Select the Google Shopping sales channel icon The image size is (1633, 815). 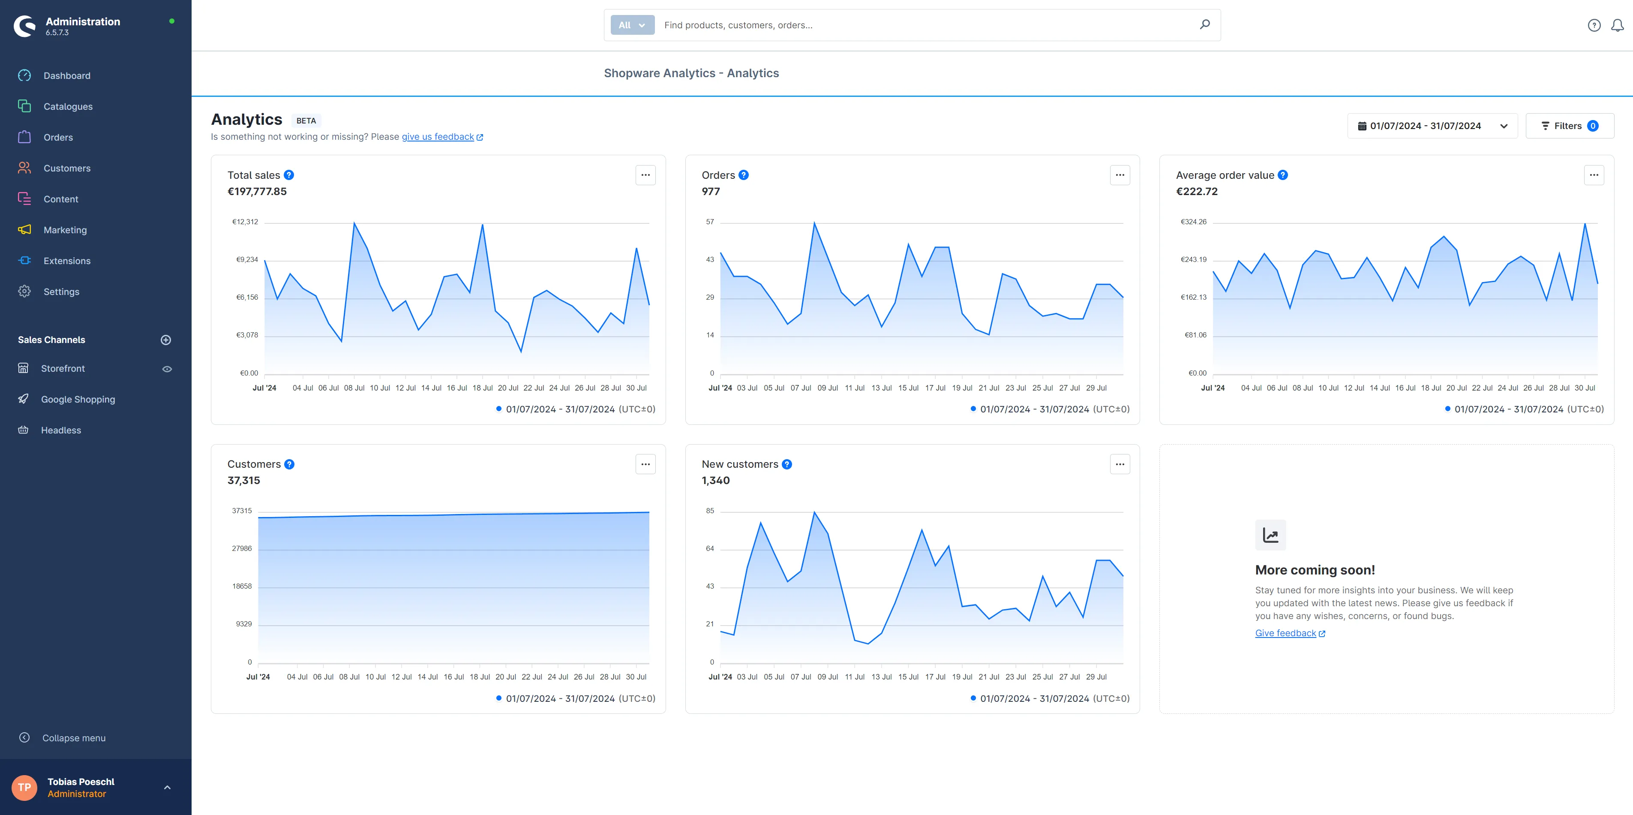click(x=24, y=399)
